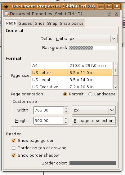Decrease Height with the down arrow

[x=66, y=122]
